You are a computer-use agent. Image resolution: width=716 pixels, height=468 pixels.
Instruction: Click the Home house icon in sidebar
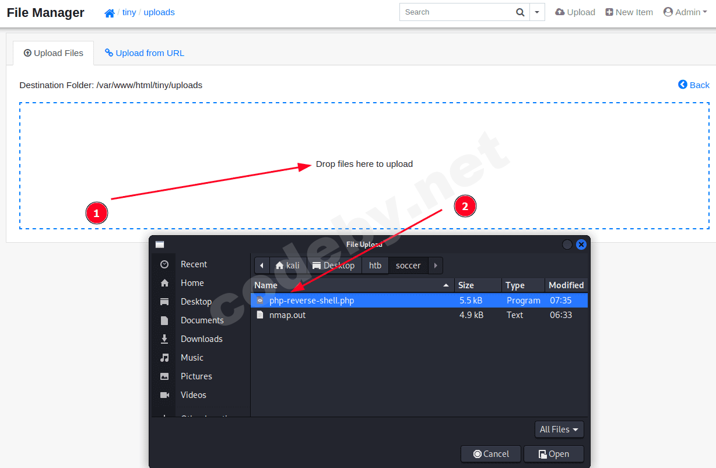point(164,283)
